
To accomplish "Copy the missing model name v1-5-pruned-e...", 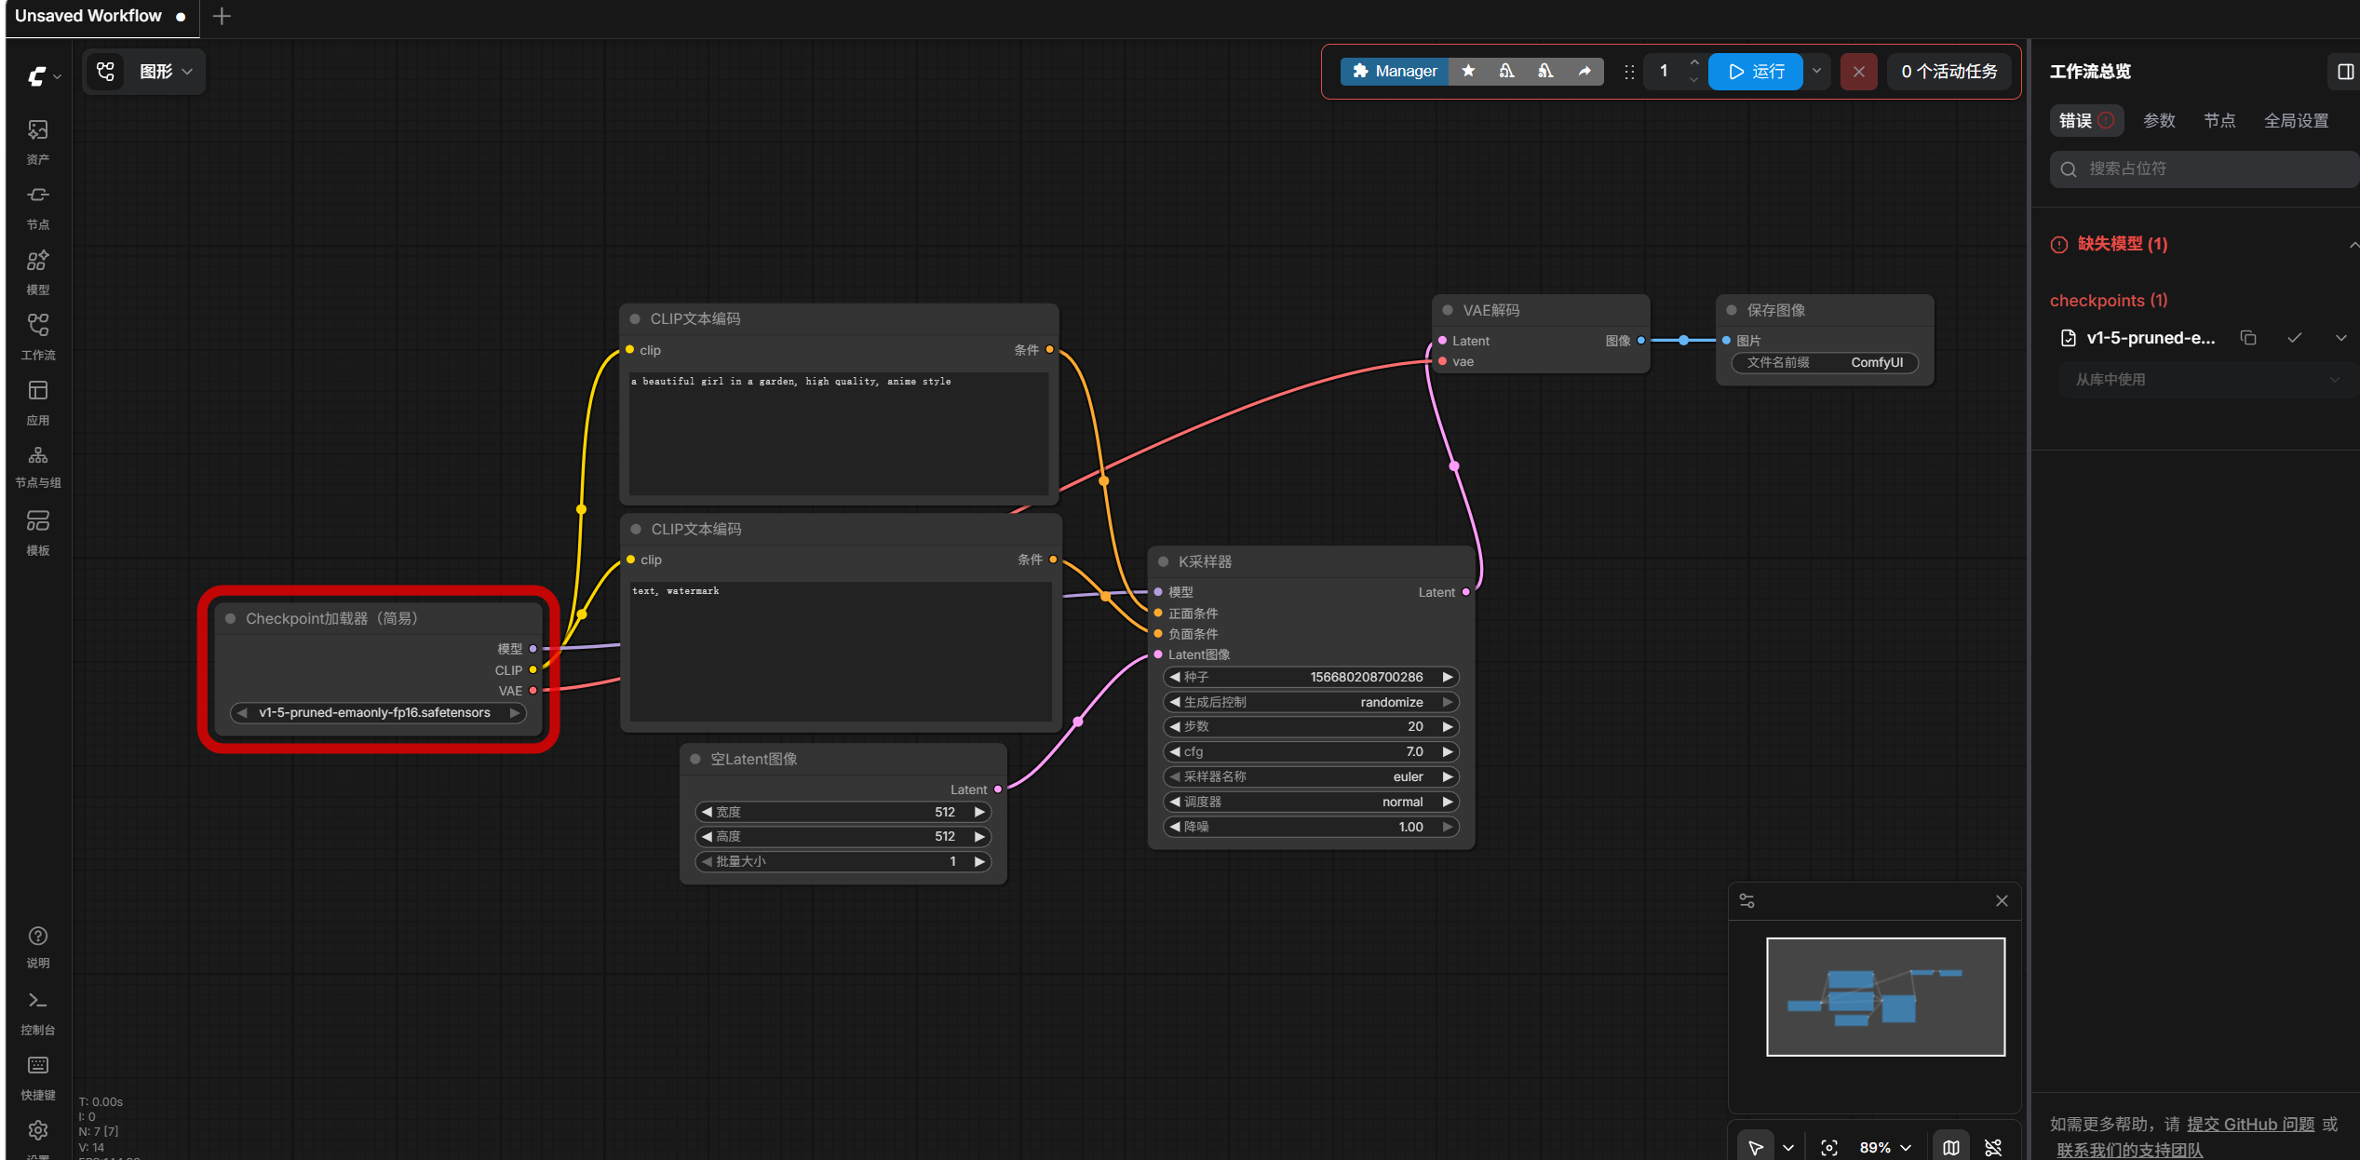I will pyautogui.click(x=2248, y=338).
